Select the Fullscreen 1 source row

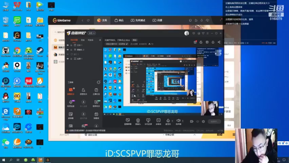pos(84,59)
